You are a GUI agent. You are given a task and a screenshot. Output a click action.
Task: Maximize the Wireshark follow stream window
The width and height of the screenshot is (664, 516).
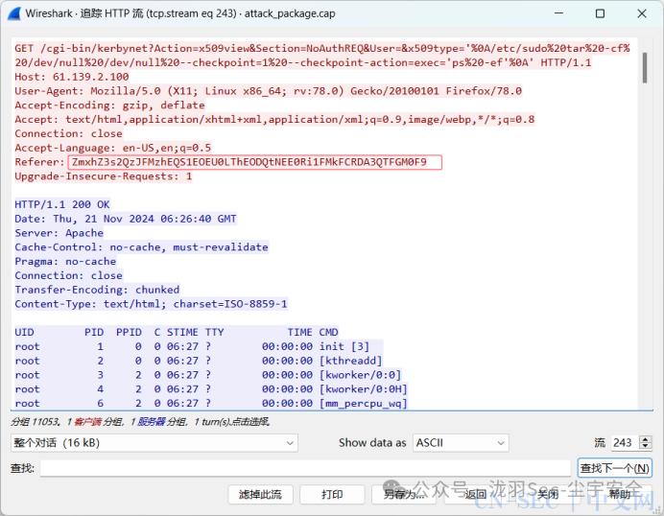600,13
